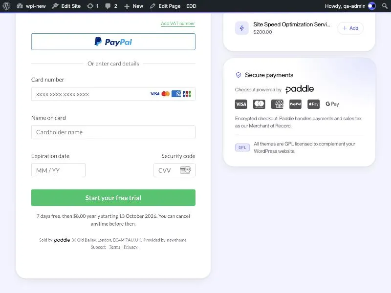Image resolution: width=391 pixels, height=293 pixels.
Task: Open the wpi-new site menu
Action: coord(31,6)
